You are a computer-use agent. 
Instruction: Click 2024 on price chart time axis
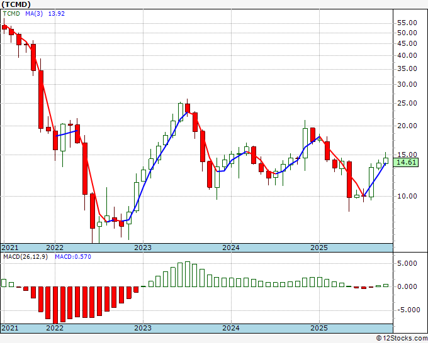pos(231,248)
